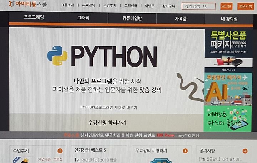Select the 그래픽 category tab
The height and width of the screenshot is (163, 257).
[83, 18]
